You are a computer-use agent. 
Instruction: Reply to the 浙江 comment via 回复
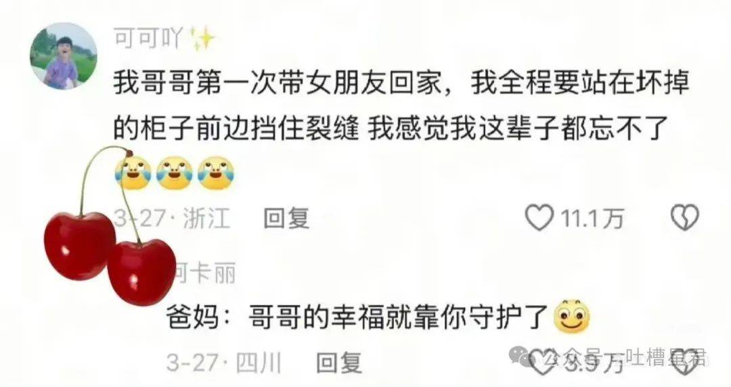pos(286,218)
